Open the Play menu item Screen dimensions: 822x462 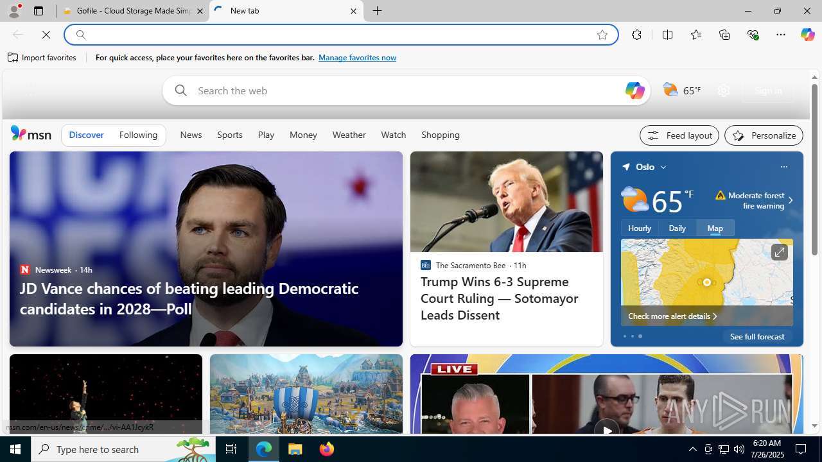pos(266,135)
